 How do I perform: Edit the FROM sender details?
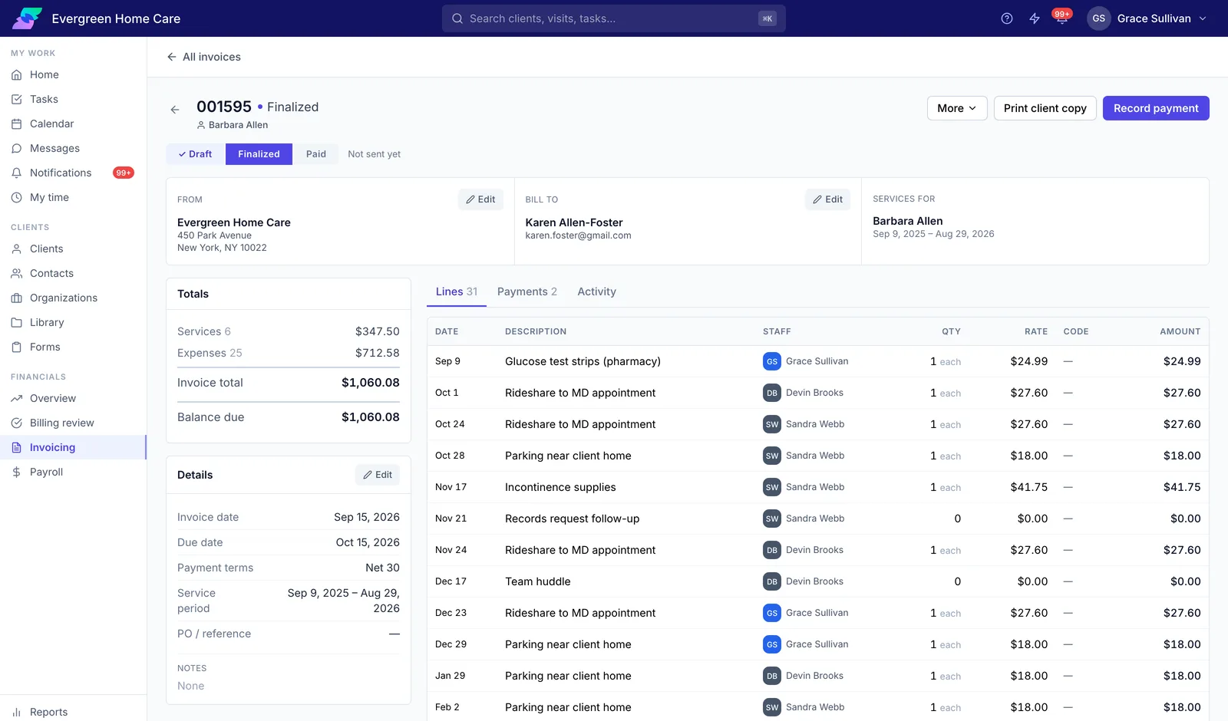coord(480,199)
